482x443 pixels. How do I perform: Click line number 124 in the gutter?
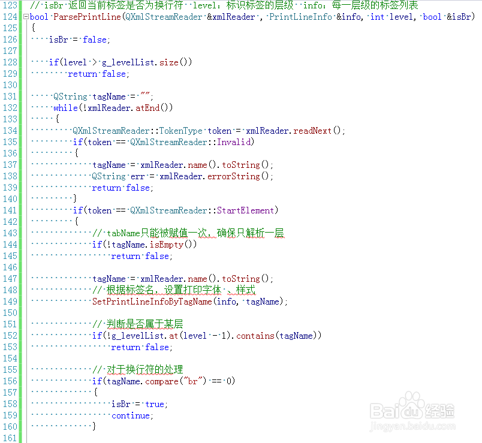9,17
